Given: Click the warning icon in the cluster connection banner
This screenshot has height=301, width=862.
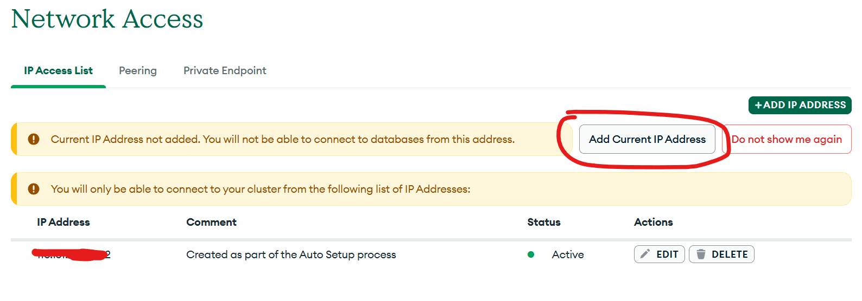Looking at the screenshot, I should click(x=34, y=189).
